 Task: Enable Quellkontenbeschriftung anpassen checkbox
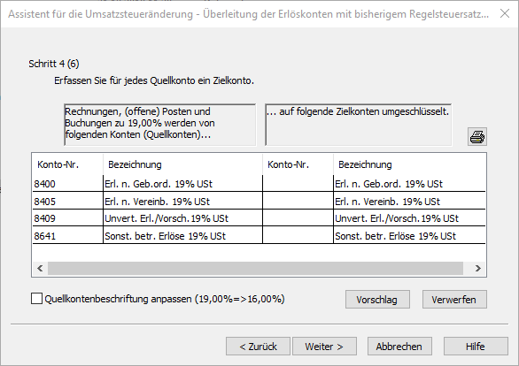pyautogui.click(x=36, y=299)
